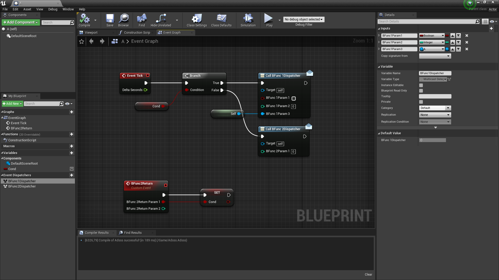Open Class Defaults
The image size is (499, 280).
(221, 19)
